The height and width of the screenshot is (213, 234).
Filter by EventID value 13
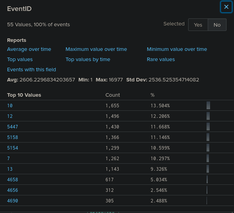click(x=10, y=169)
